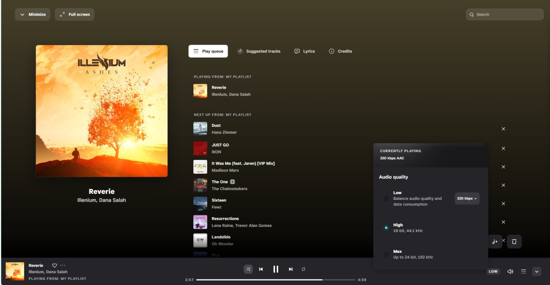Select Low audio quality option
The image size is (550, 285).
click(x=386, y=198)
